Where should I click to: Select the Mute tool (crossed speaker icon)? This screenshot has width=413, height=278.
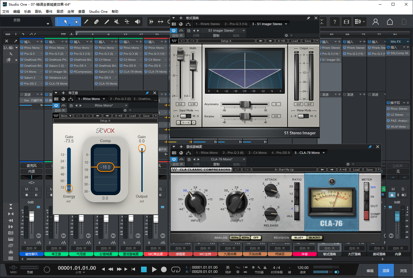point(116,22)
